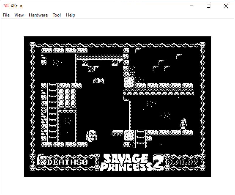
Task: Close the XRoar window
Action: click(226, 6)
